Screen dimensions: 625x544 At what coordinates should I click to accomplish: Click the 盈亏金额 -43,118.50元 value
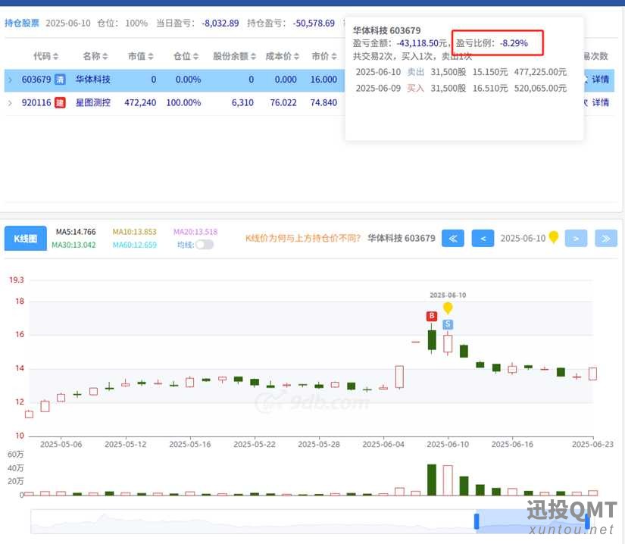(422, 43)
